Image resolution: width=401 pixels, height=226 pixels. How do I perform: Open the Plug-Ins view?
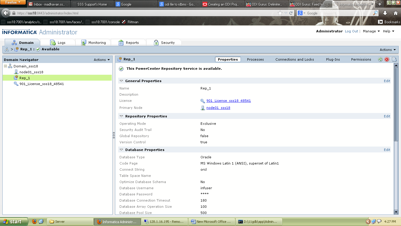click(x=333, y=59)
